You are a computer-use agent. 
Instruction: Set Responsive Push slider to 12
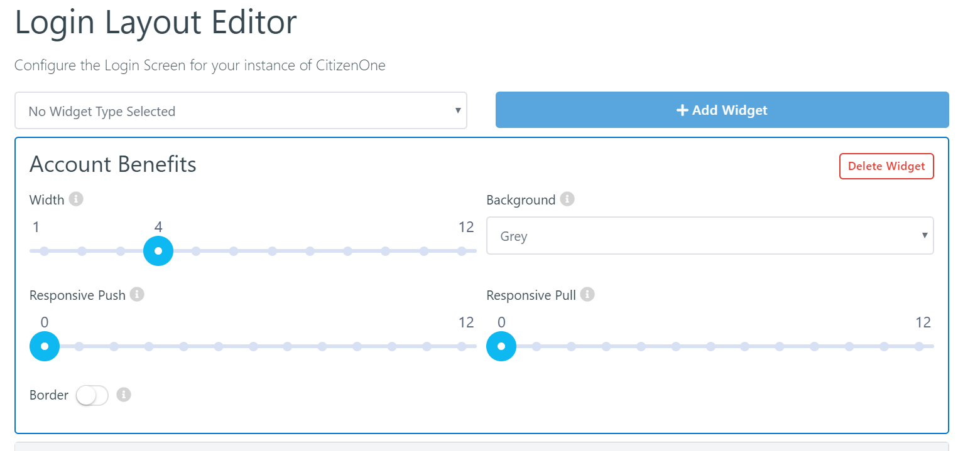(x=462, y=346)
